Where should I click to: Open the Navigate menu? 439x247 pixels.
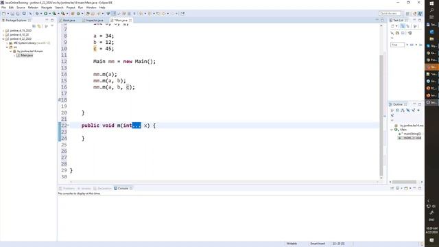[x=47, y=8]
